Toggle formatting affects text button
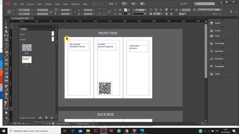This screenshot has height=134, width=239. pos(7,108)
